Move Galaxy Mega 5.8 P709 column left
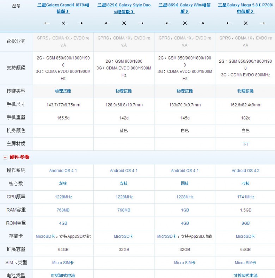The width and height of the screenshot is (275, 278). tap(229, 23)
